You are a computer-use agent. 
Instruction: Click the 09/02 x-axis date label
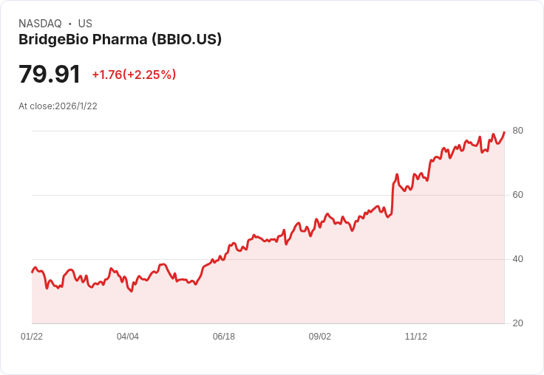(x=320, y=336)
